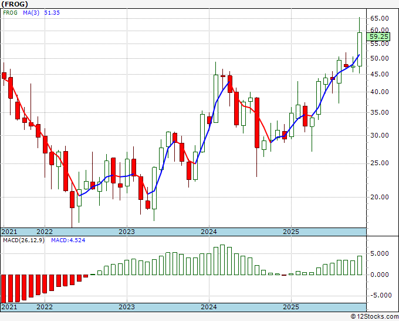Click the 35.00 price axis label
The width and height of the screenshot is (399, 321).
click(x=380, y=112)
